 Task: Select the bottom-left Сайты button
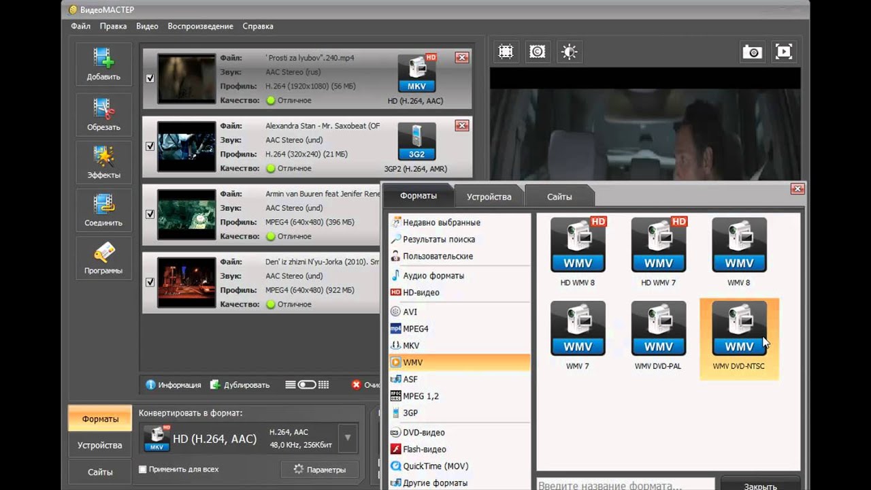[100, 472]
